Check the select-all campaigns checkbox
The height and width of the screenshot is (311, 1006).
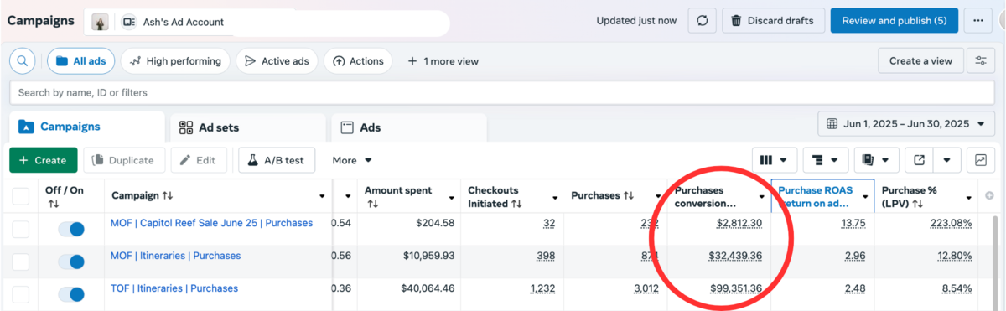point(20,196)
